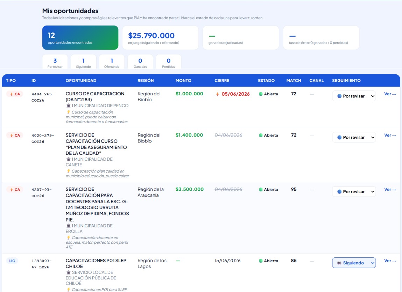Click building icon beside I MUNICIPALIDAD DE PENCO

(x=68, y=105)
